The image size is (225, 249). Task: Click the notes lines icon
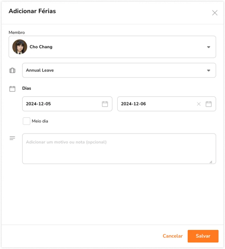coord(12,138)
